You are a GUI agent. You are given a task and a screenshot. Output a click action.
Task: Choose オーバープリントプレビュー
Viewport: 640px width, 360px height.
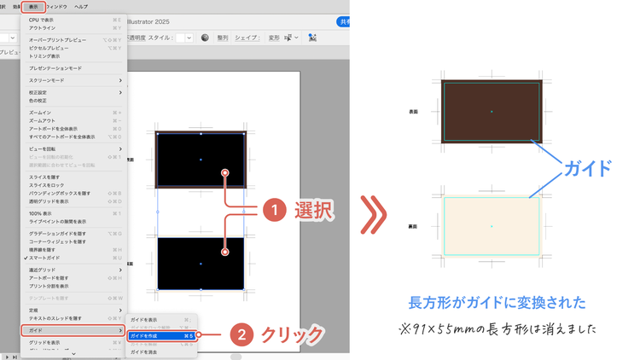pos(74,40)
